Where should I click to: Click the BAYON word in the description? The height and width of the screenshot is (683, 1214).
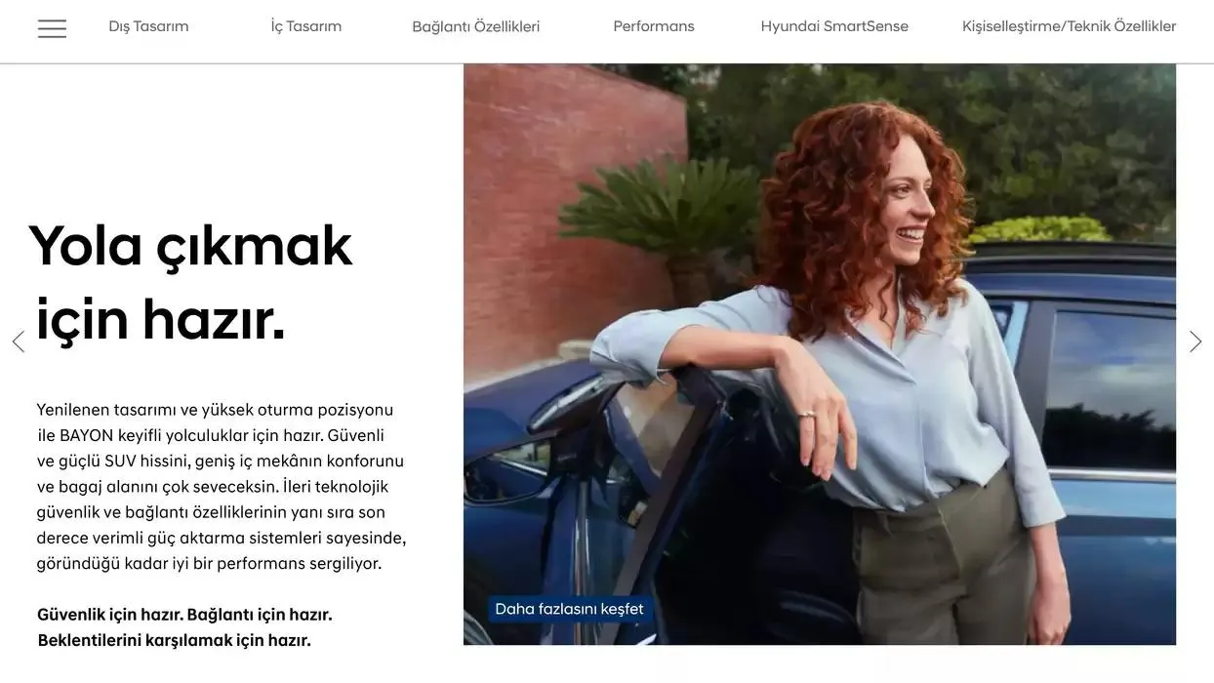(86, 435)
